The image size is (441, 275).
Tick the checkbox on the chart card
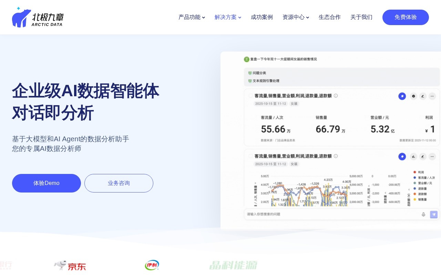pyautogui.click(x=250, y=156)
